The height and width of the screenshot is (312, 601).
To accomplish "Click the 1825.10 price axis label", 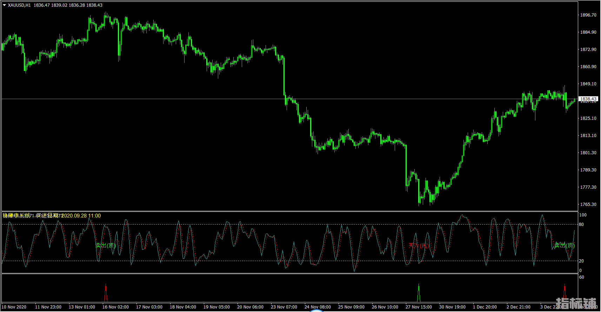I will click(x=588, y=118).
